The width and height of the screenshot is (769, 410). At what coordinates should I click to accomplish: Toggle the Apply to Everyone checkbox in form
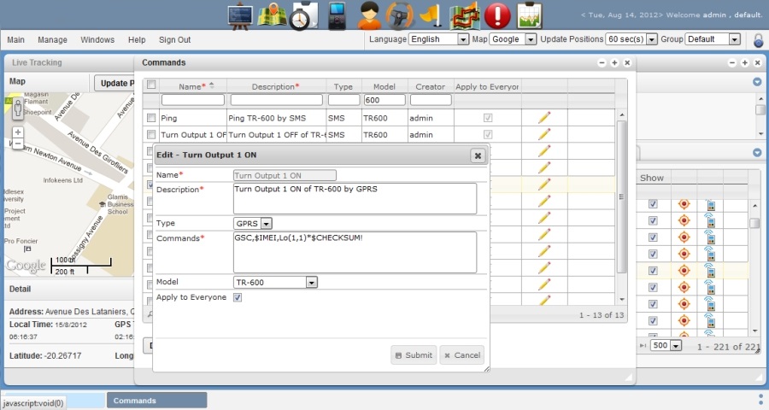(x=238, y=297)
